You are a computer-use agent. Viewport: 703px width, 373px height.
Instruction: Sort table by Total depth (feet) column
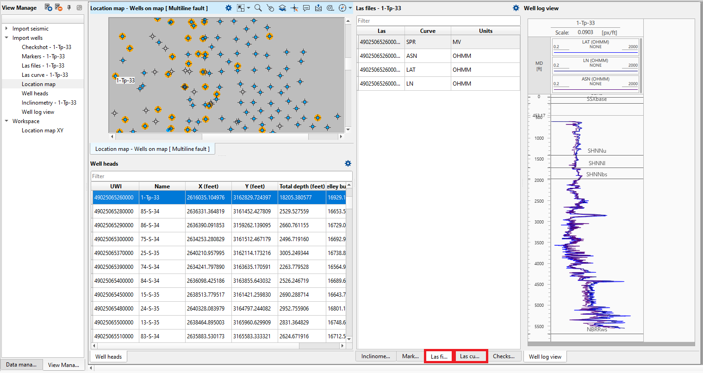302,186
